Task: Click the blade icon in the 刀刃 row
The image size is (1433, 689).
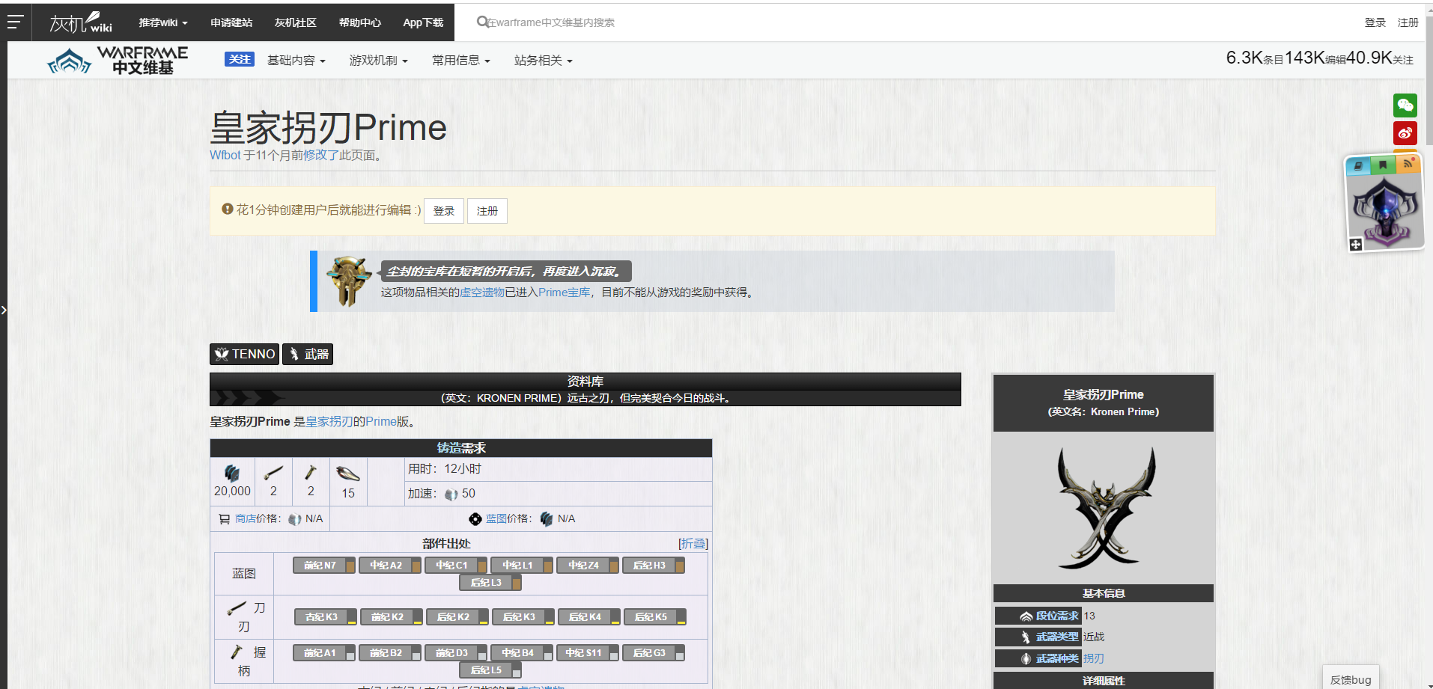Action: pos(237,607)
